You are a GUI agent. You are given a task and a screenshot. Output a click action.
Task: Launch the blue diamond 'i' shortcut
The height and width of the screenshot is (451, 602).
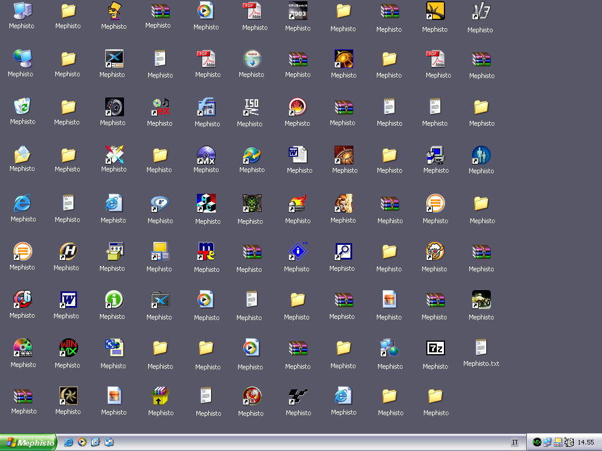[x=297, y=251]
